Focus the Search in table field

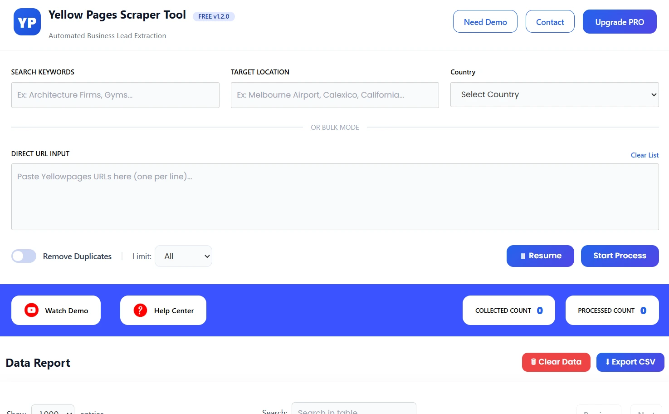pos(354,409)
